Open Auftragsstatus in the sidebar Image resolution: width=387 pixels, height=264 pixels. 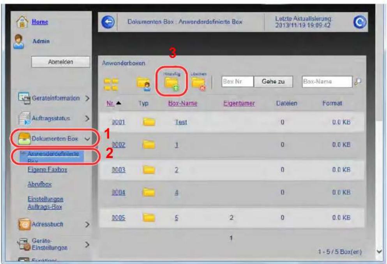[51, 118]
